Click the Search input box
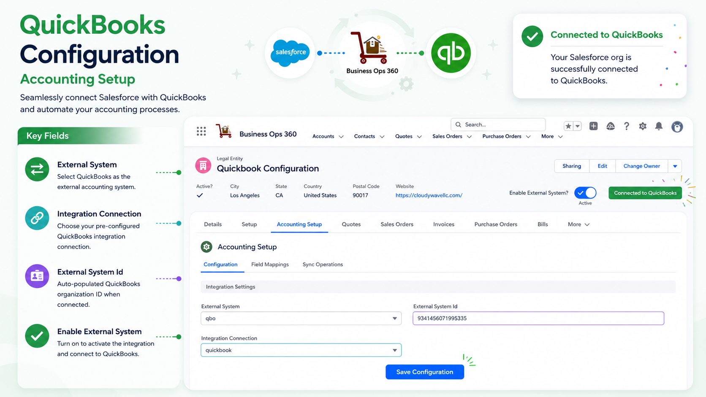Screen dimensions: 706x397 498,124
